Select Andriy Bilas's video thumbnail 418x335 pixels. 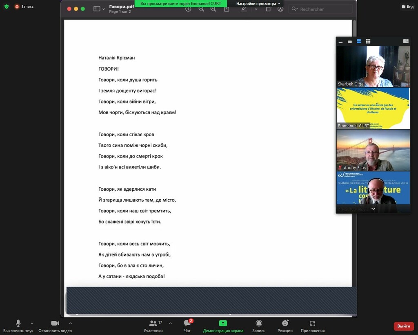tap(373, 150)
